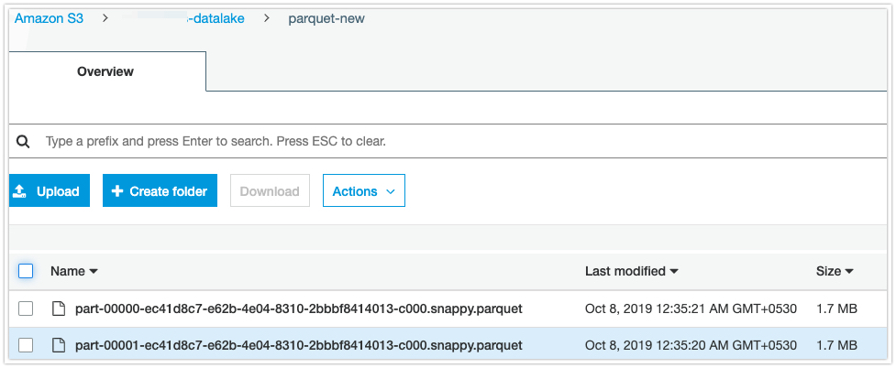896x368 pixels.
Task: Click the Download button
Action: coord(270,190)
